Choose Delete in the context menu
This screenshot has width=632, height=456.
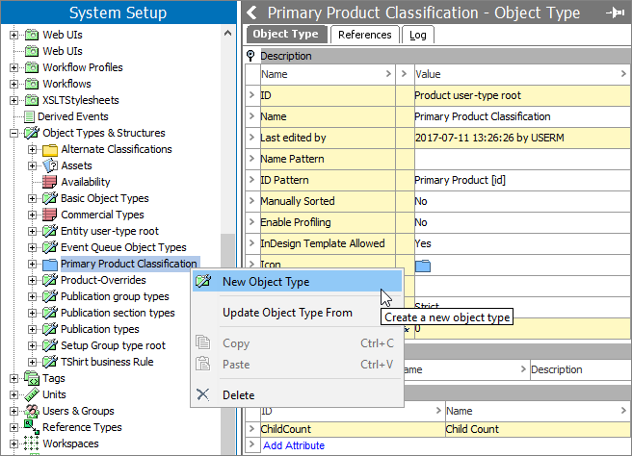238,394
